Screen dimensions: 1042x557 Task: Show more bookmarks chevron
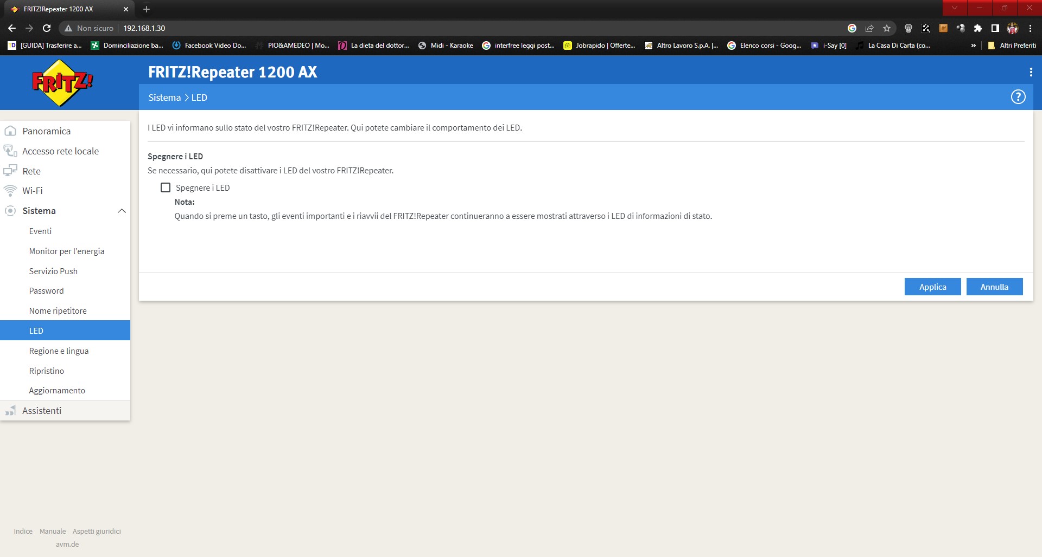tap(974, 46)
